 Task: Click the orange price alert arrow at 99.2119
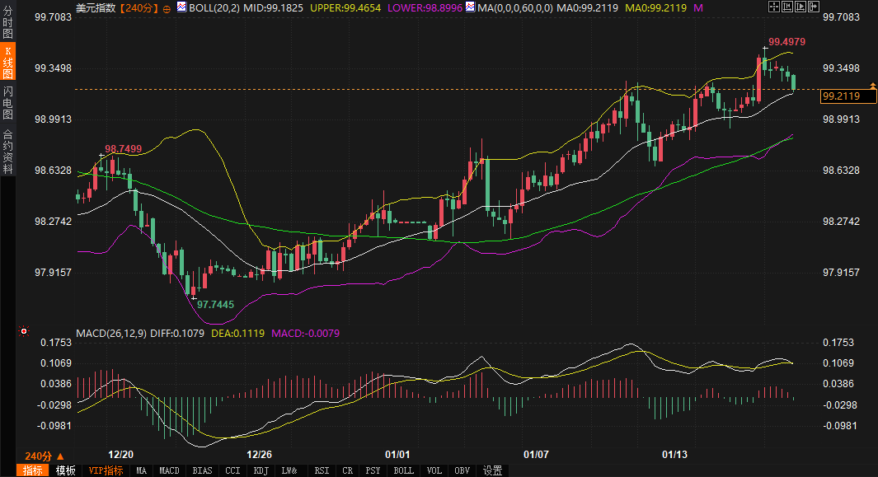click(872, 86)
